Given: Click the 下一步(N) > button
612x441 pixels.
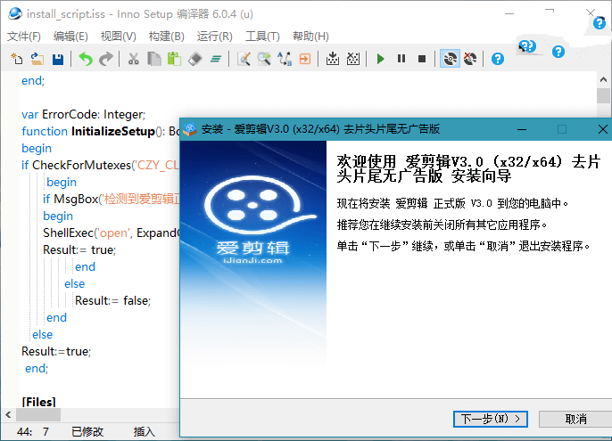Looking at the screenshot, I should 491,419.
